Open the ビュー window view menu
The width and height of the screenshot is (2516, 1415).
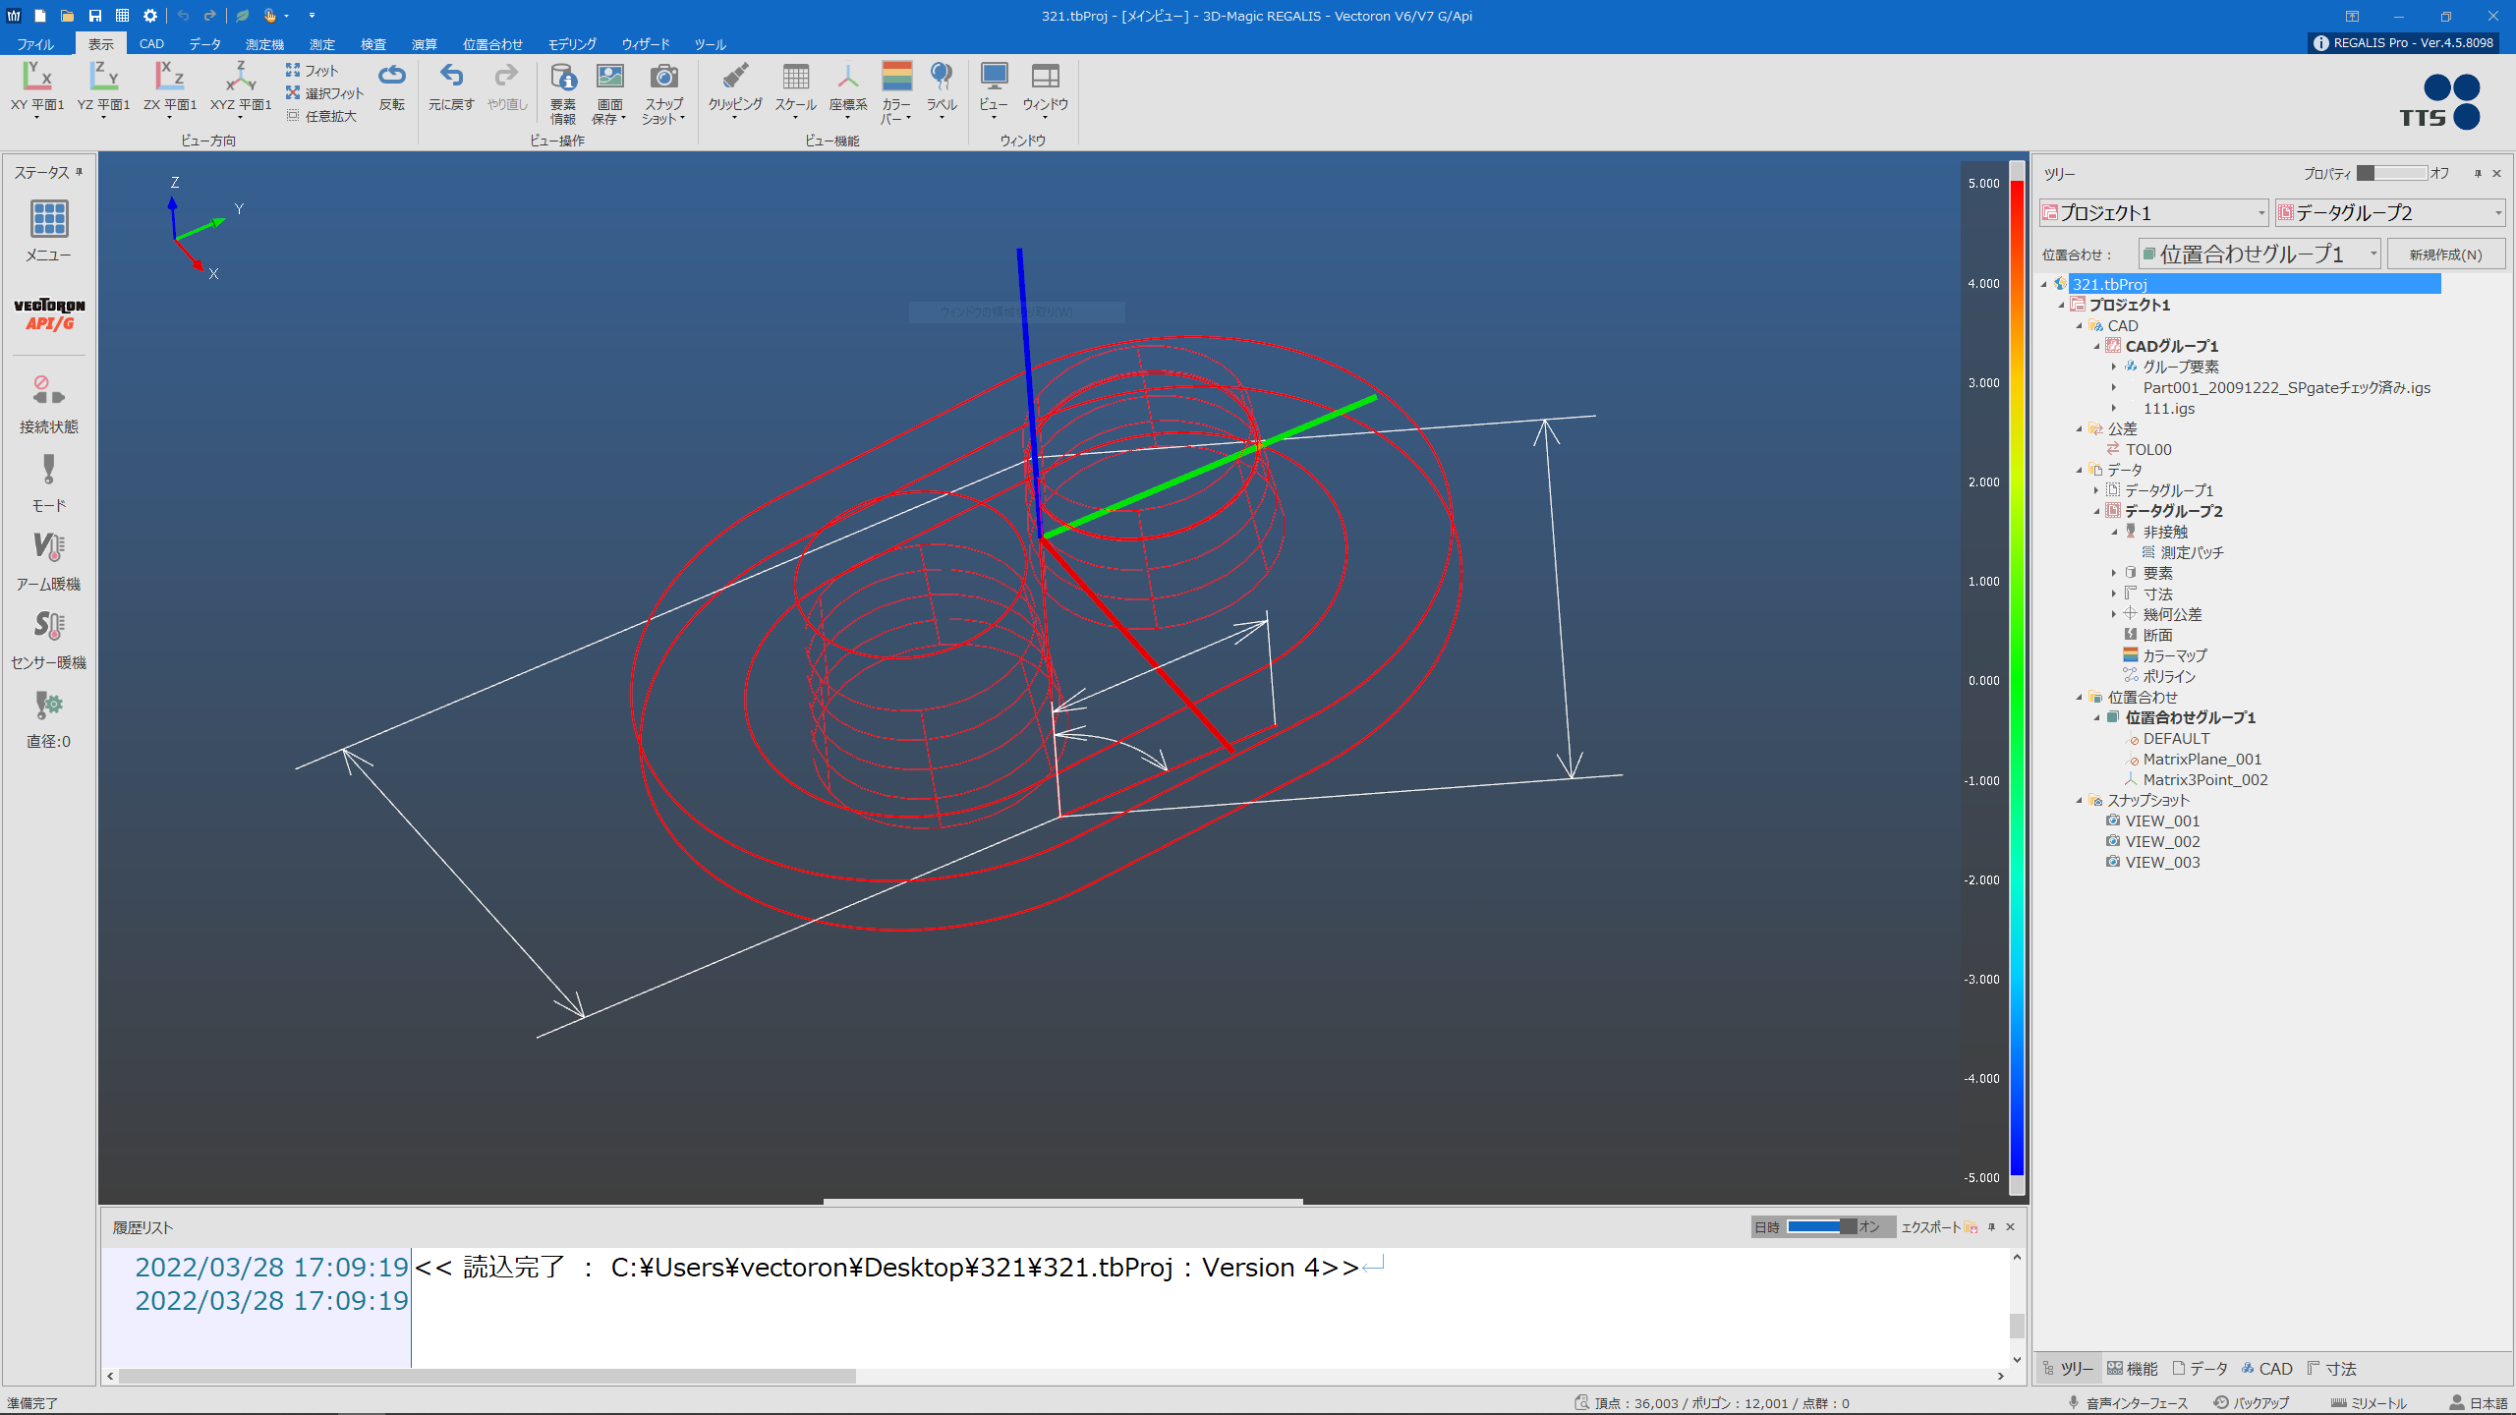994,91
